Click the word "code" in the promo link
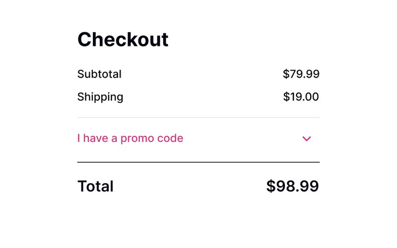 (170, 138)
